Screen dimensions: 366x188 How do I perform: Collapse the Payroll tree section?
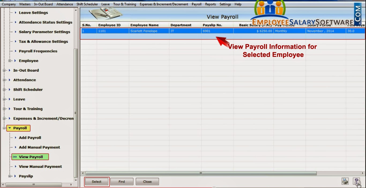coord(4,128)
